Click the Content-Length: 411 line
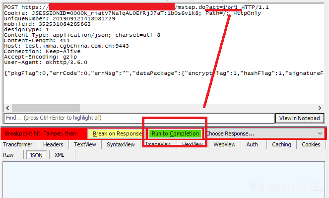The width and height of the screenshot is (329, 198). [x=37, y=41]
